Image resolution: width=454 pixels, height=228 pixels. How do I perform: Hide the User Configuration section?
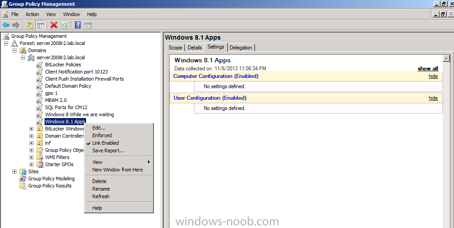pyautogui.click(x=433, y=98)
